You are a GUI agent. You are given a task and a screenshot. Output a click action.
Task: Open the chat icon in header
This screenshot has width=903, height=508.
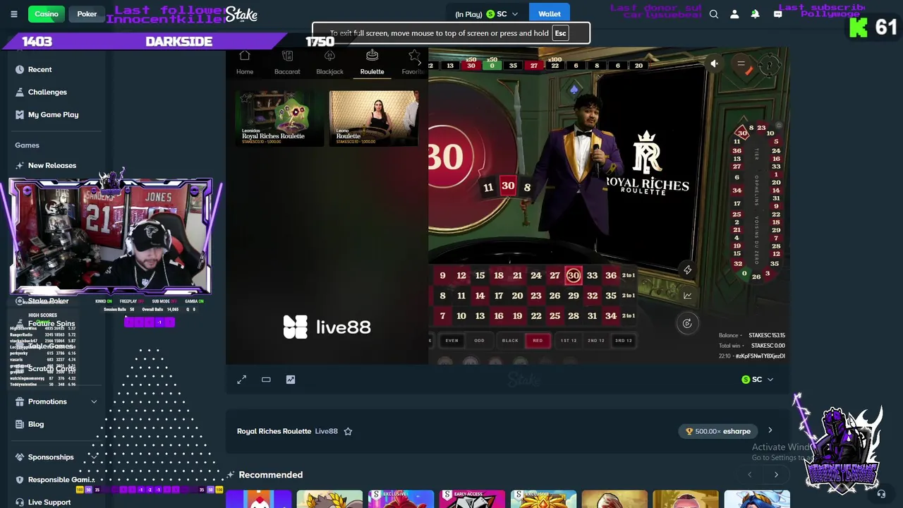click(777, 14)
